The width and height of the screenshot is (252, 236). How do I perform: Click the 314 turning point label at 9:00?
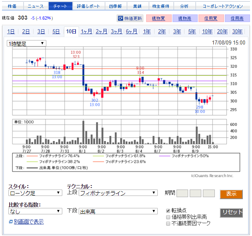pos(140,70)
